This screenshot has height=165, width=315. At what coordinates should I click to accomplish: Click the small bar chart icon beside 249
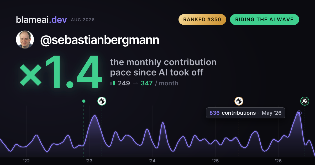[112, 83]
